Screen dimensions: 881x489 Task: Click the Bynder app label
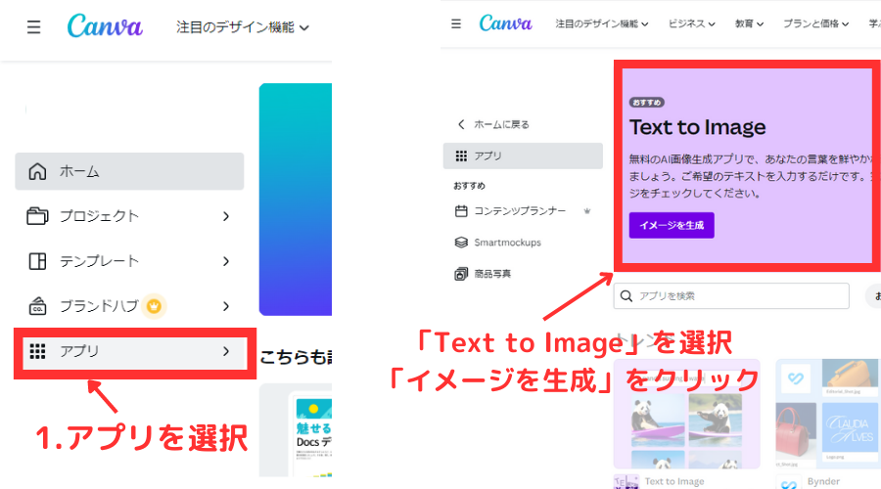823,482
